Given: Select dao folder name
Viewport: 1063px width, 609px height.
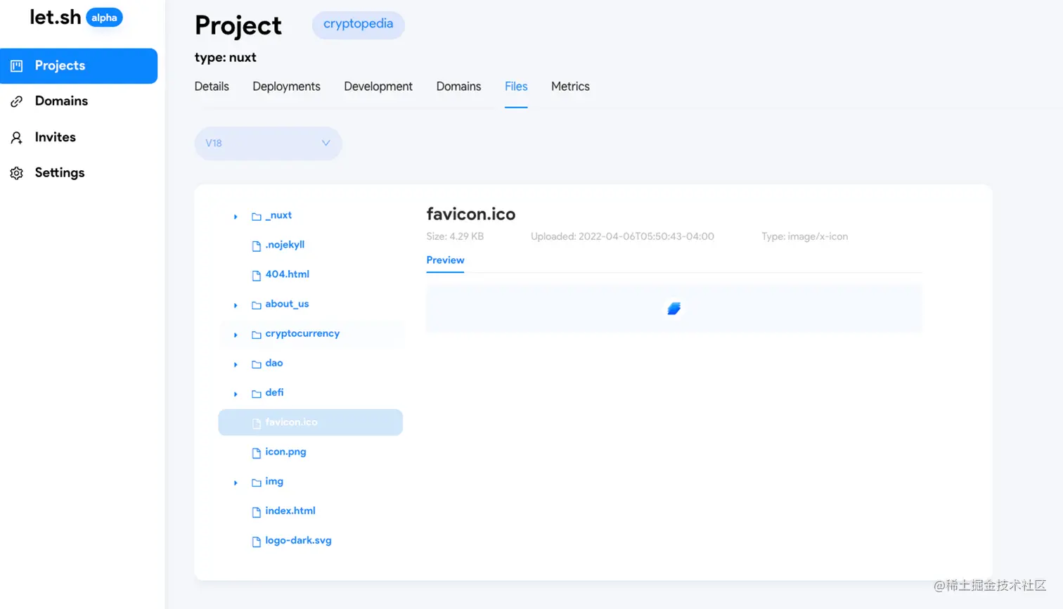Looking at the screenshot, I should (274, 363).
